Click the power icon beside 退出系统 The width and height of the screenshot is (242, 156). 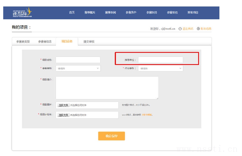(180, 29)
